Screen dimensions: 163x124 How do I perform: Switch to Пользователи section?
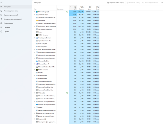click(8, 23)
